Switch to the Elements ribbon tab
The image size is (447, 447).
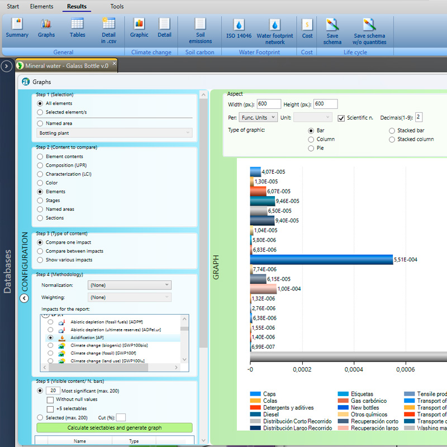point(42,7)
